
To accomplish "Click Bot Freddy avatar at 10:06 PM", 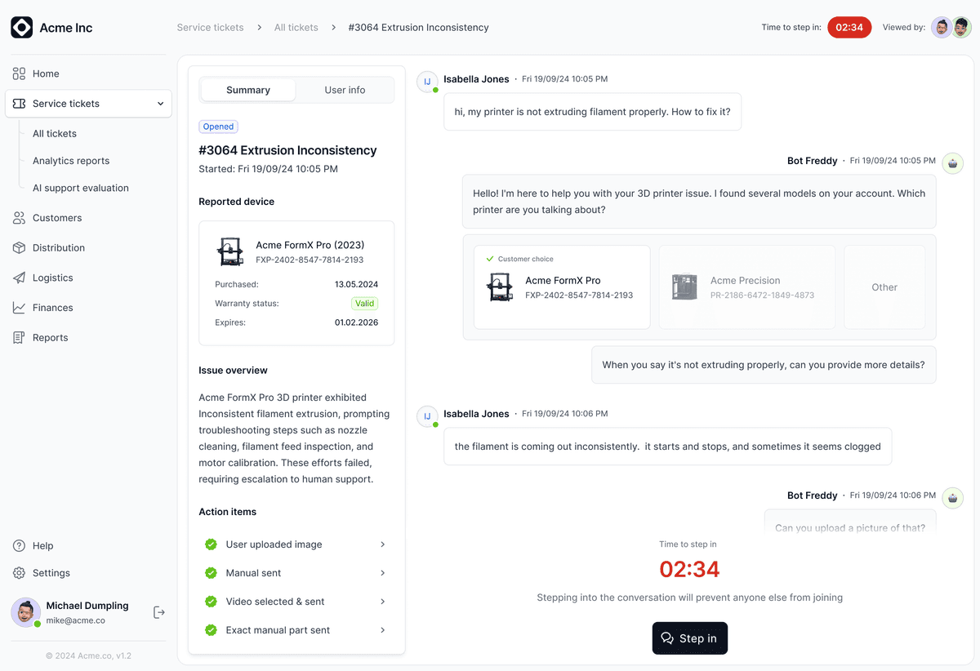I will point(952,498).
